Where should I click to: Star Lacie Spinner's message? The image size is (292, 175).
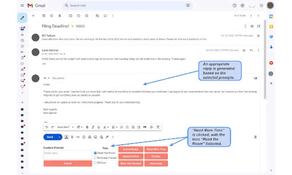(x=244, y=50)
